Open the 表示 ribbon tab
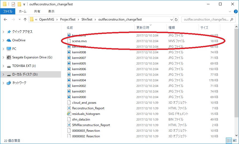 tap(51, 11)
